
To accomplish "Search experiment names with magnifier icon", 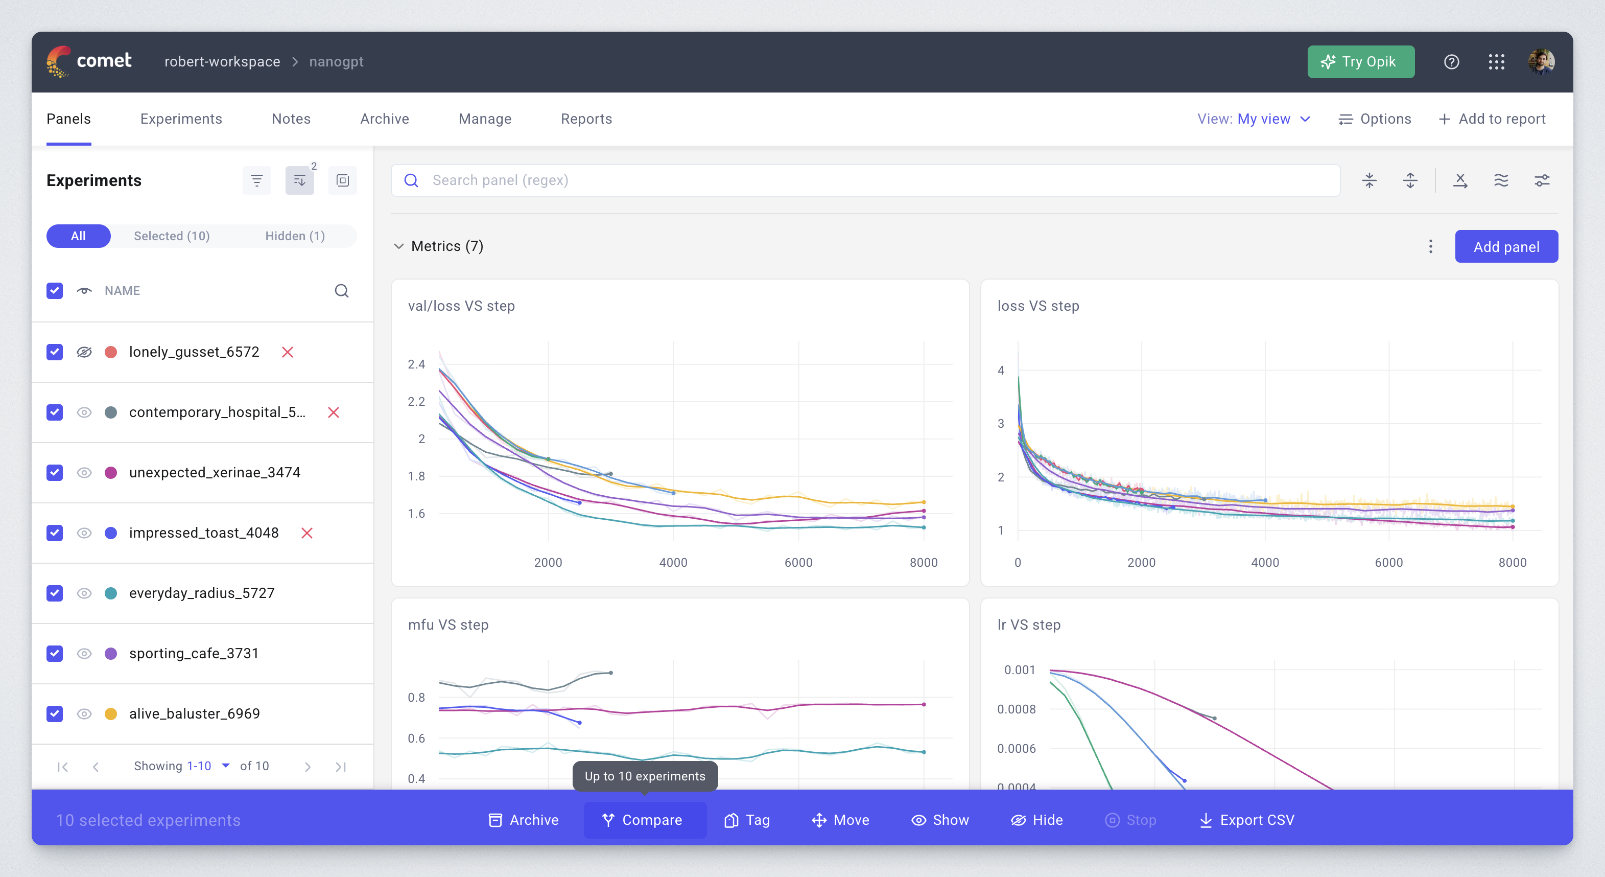I will click(341, 291).
